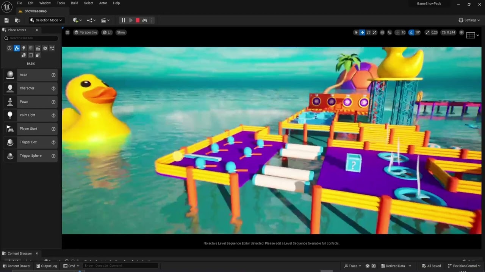Select the Pawn item in Place Actors
Viewport: 485px width, 272px height.
(31, 102)
